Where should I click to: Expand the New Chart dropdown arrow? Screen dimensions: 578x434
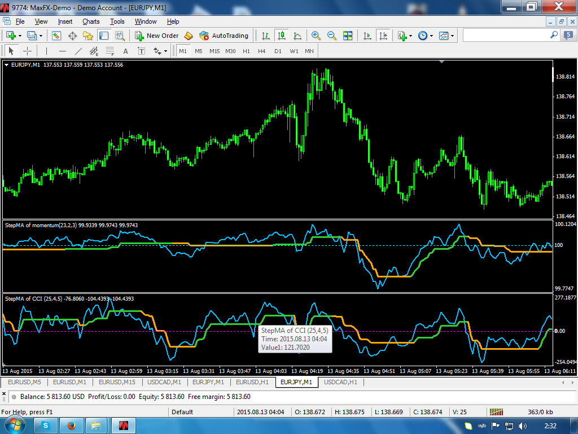20,36
